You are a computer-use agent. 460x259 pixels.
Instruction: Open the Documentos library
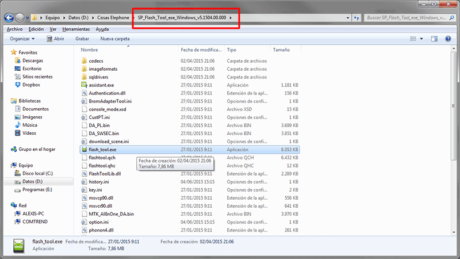(x=36, y=109)
